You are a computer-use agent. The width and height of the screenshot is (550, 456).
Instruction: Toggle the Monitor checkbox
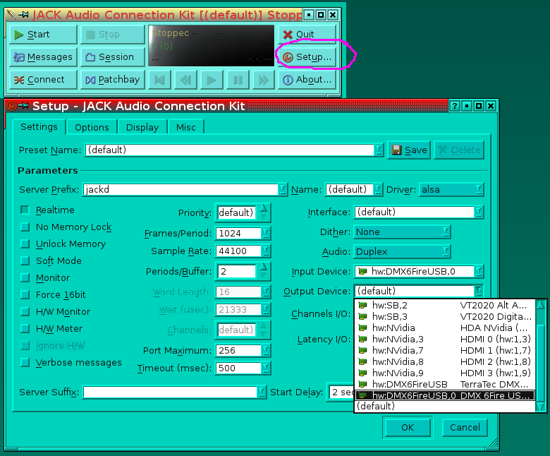click(25, 277)
